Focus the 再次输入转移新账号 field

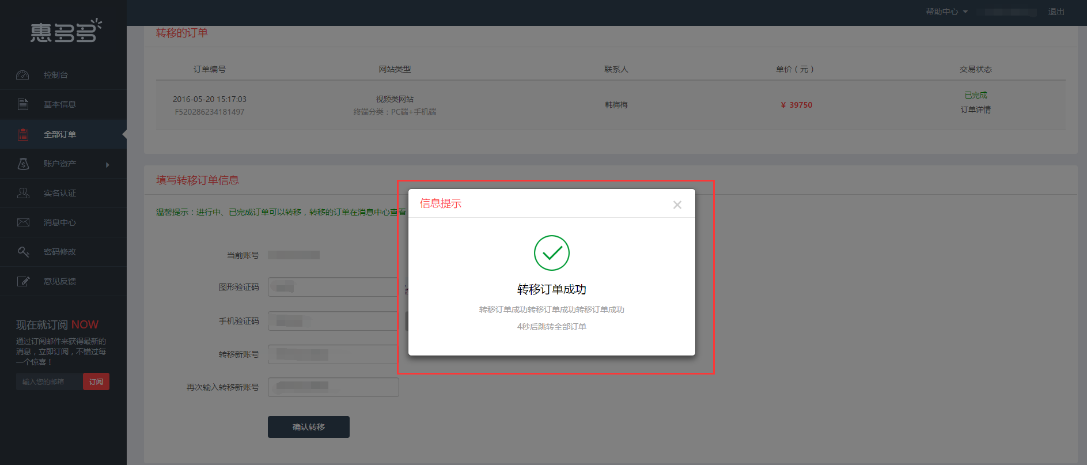point(333,387)
